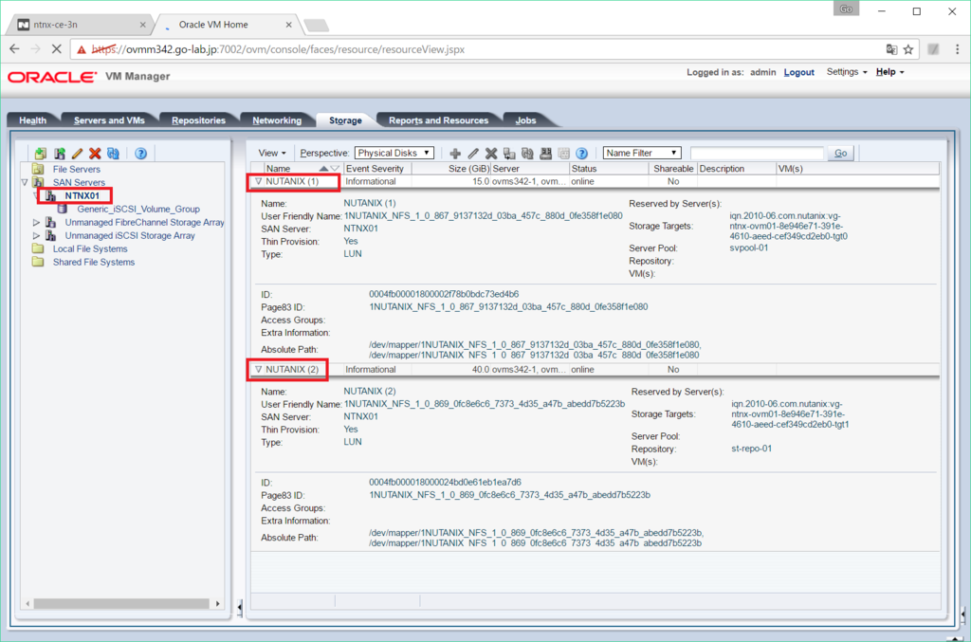Open the View menu dropdown
The height and width of the screenshot is (642, 971).
[272, 153]
